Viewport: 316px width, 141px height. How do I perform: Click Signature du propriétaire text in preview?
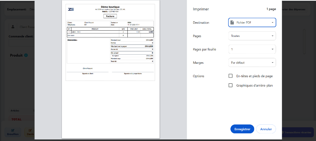(133, 74)
